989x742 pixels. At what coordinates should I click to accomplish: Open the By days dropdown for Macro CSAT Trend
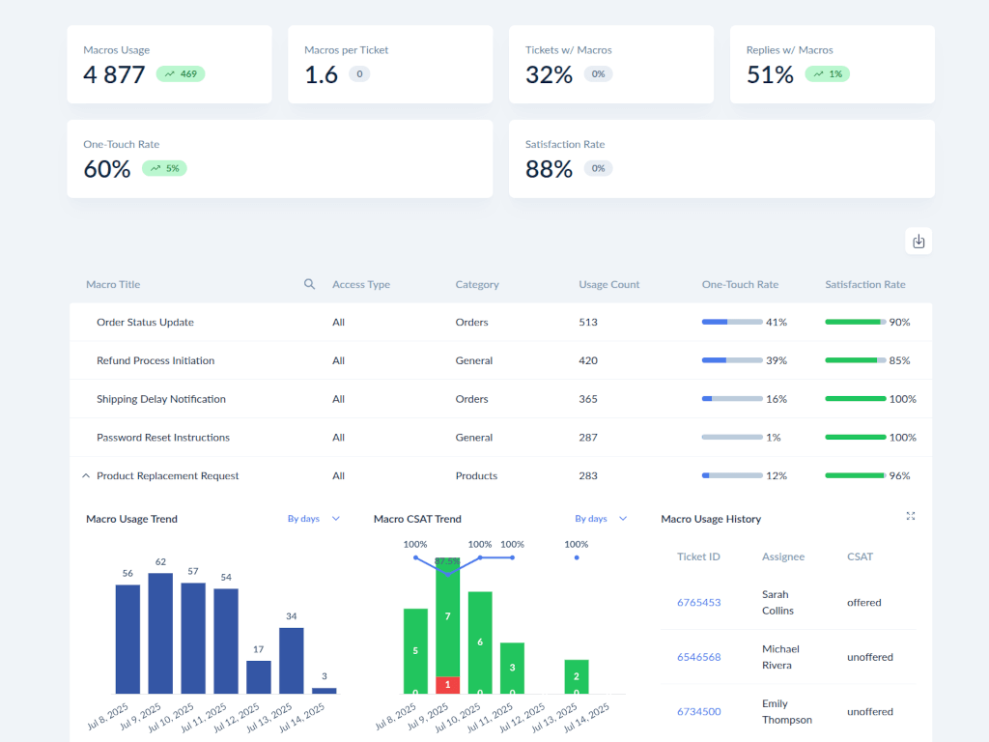tap(600, 518)
